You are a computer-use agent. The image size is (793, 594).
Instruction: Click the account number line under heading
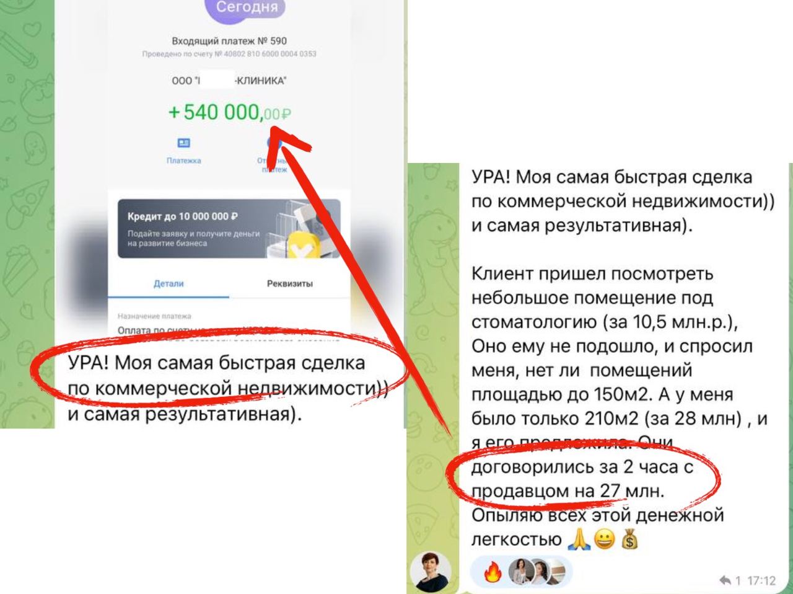[229, 54]
